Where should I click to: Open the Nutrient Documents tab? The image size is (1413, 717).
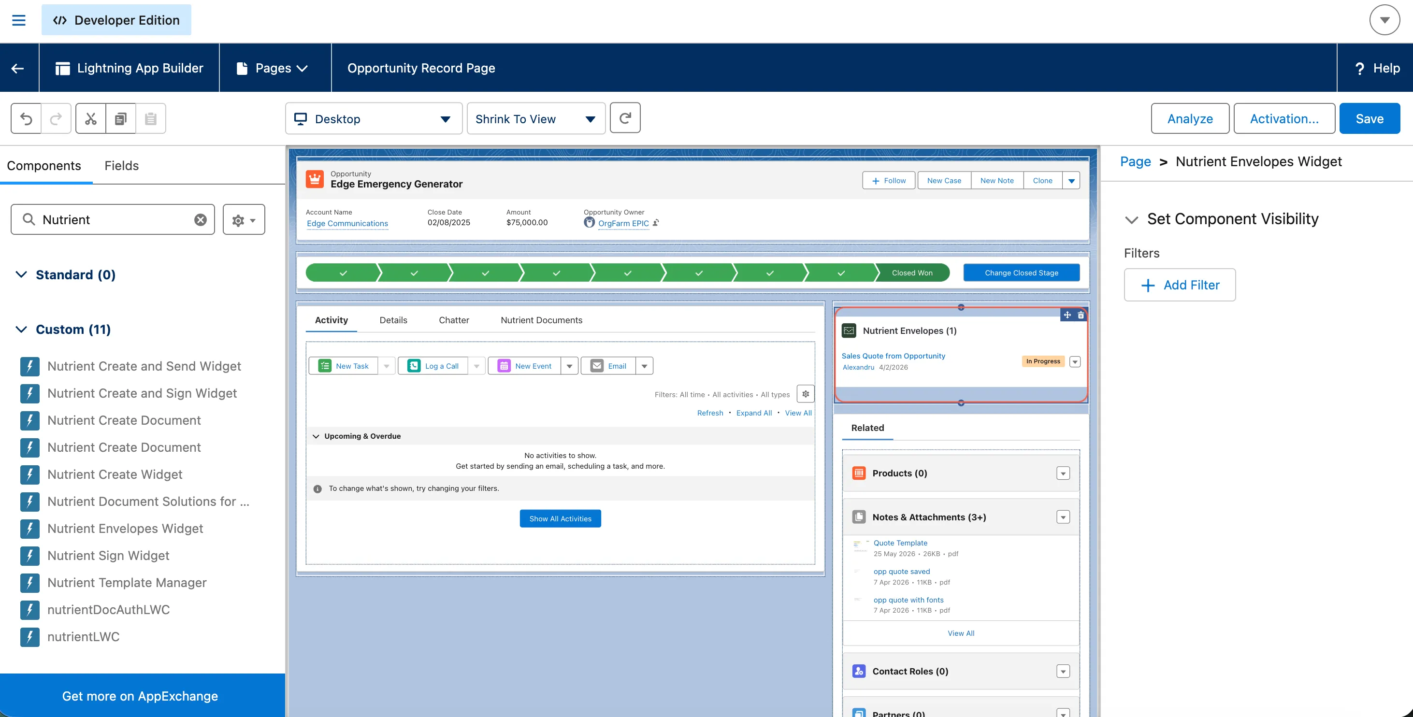541,320
